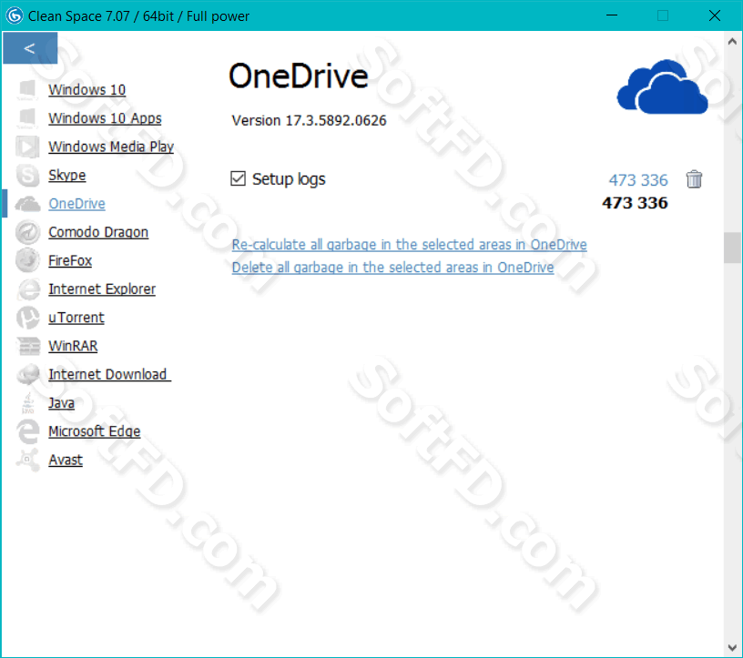Image resolution: width=743 pixels, height=658 pixels.
Task: Click the scrollbar up arrow
Action: [x=732, y=41]
